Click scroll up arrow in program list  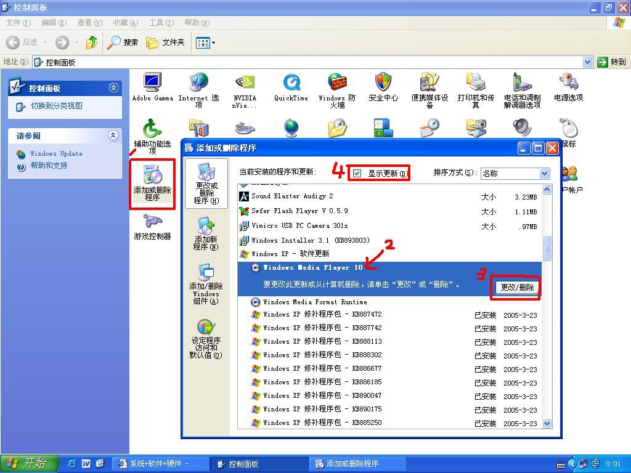coord(547,189)
